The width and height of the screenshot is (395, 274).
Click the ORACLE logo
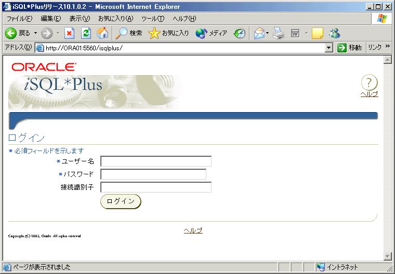[x=44, y=67]
